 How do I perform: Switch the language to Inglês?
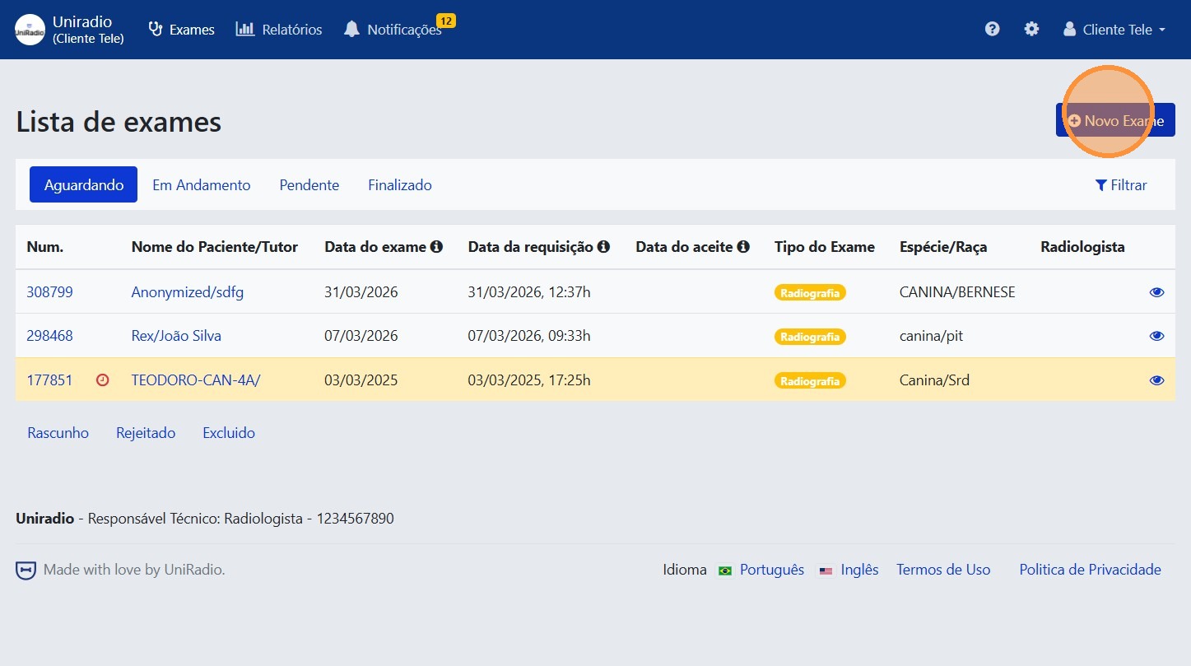858,570
